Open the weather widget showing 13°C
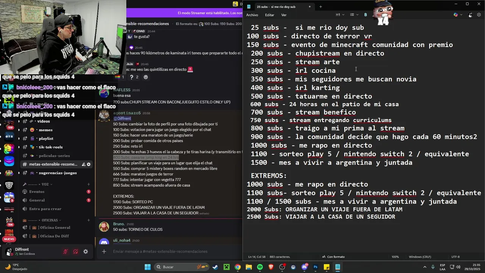 (16, 267)
